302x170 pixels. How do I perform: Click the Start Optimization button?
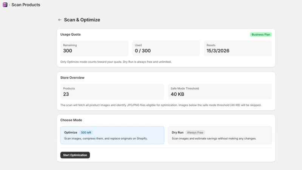pos(75,155)
